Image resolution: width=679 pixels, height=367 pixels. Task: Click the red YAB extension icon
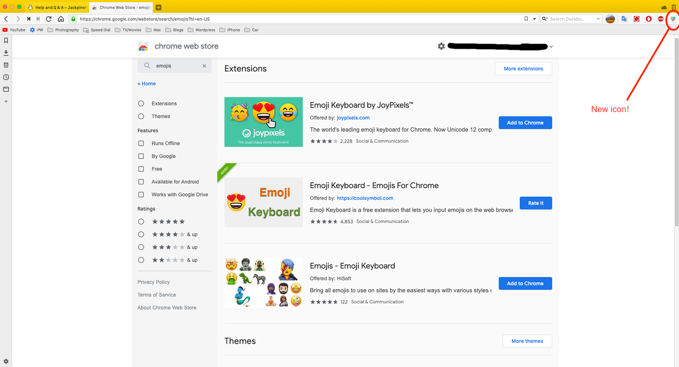661,19
